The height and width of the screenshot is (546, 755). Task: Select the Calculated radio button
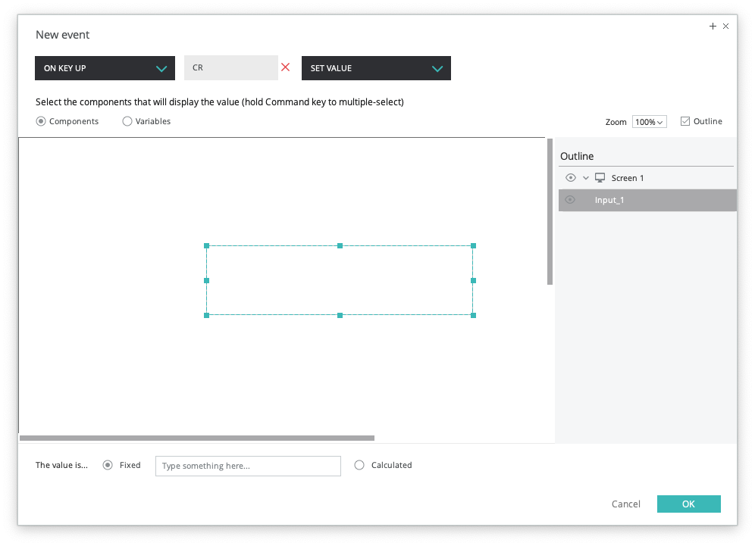pyautogui.click(x=359, y=465)
